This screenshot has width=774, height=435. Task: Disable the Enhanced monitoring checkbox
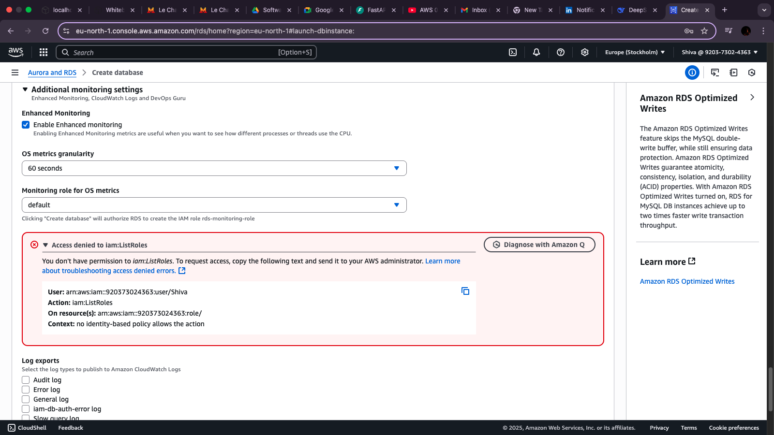pos(26,125)
